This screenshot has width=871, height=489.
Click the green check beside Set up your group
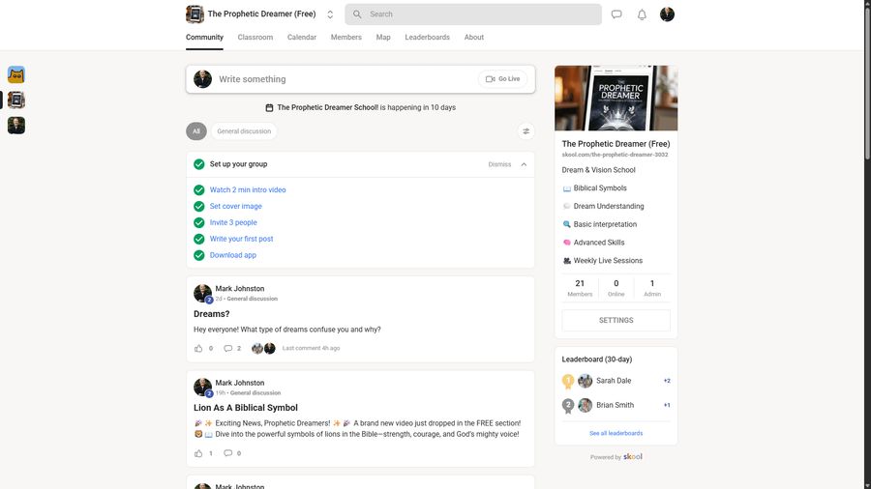(198, 164)
